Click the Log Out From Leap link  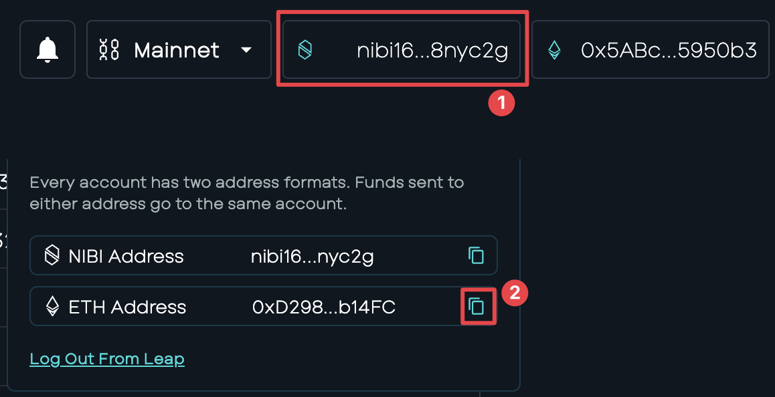click(x=107, y=358)
